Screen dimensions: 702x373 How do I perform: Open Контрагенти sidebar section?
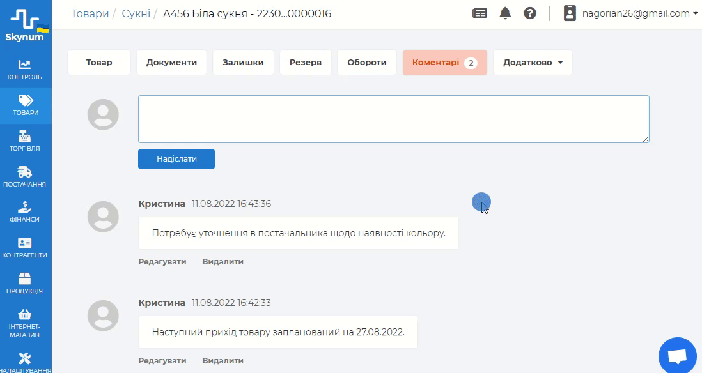tap(25, 248)
